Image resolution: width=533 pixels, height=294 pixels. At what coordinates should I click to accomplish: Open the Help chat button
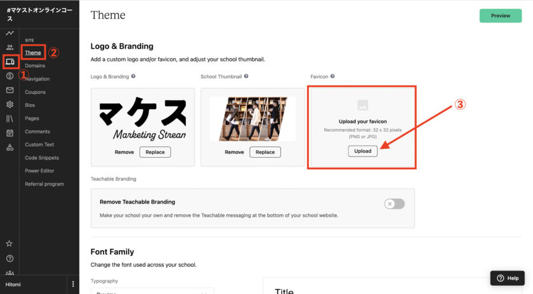[x=508, y=278]
